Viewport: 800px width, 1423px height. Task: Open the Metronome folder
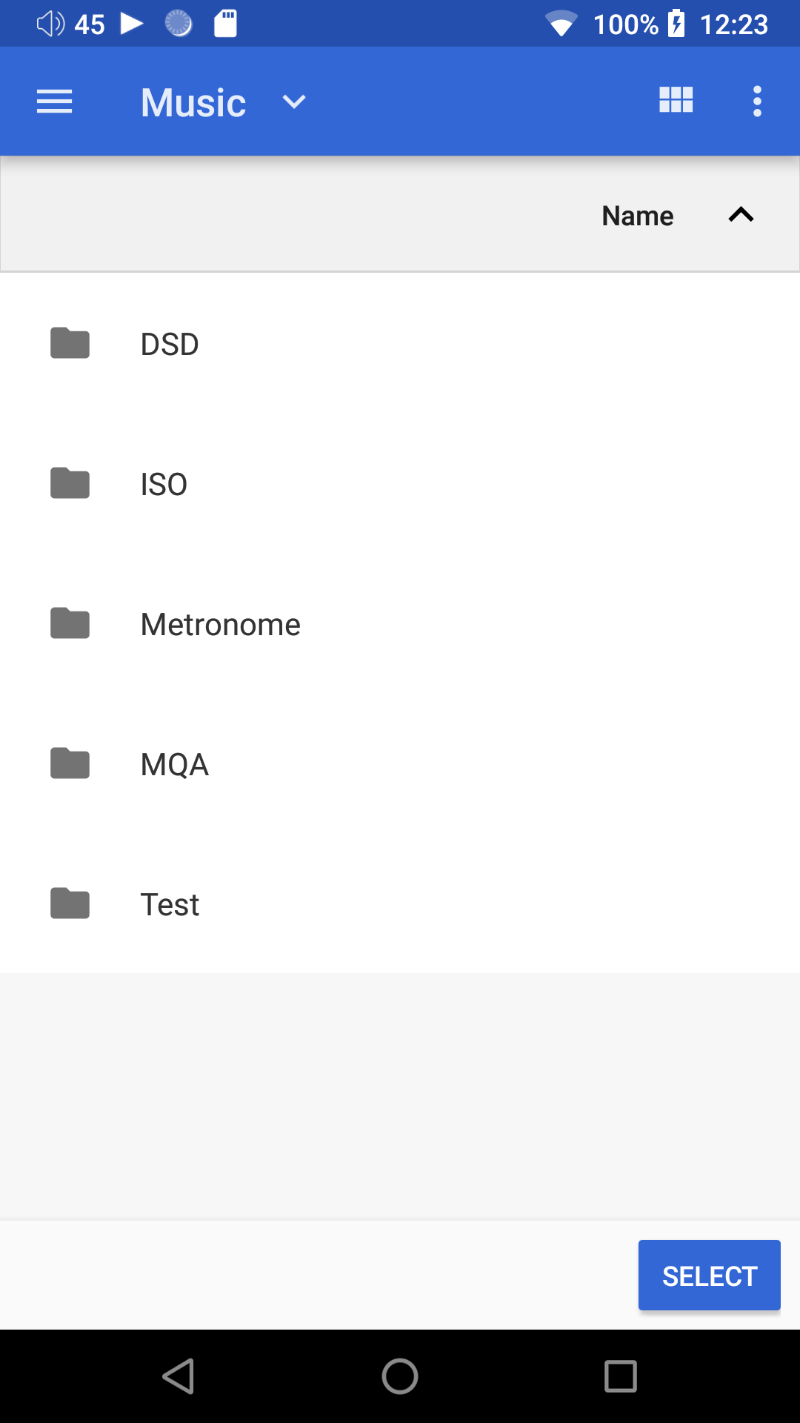point(220,625)
